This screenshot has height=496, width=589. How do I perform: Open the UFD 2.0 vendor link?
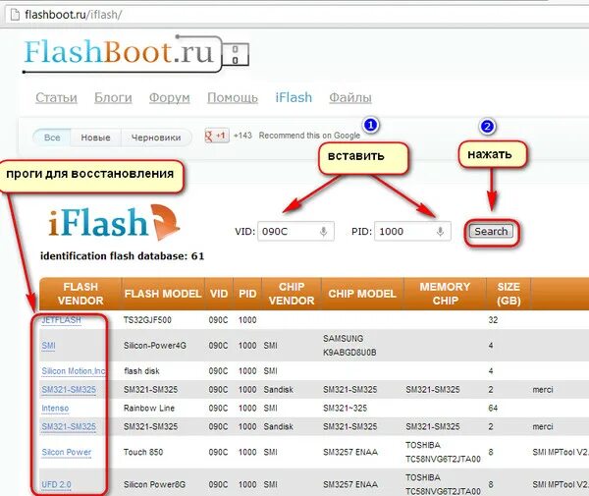pyautogui.click(x=56, y=485)
